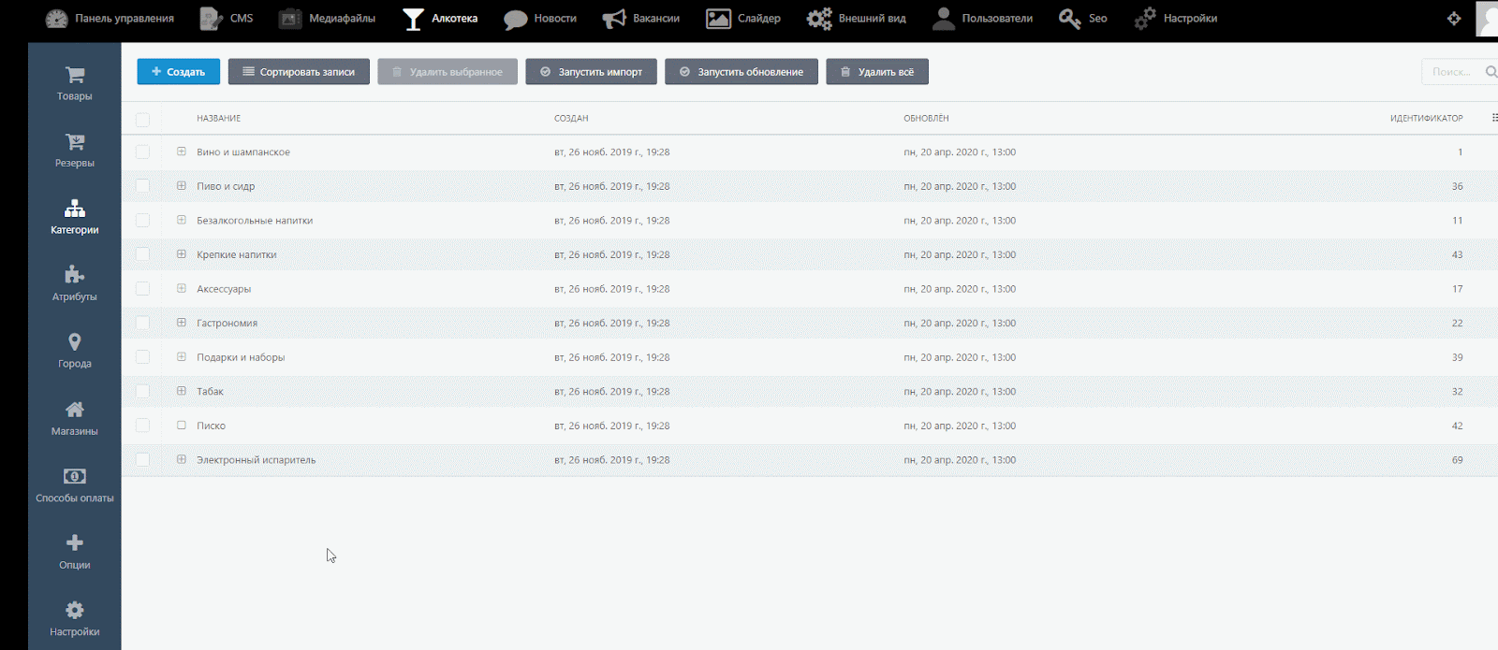Expand the Электронный испаритель category

pyautogui.click(x=182, y=459)
